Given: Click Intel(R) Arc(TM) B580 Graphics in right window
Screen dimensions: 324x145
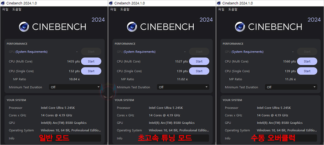Looking at the screenshot, I should (279, 123).
